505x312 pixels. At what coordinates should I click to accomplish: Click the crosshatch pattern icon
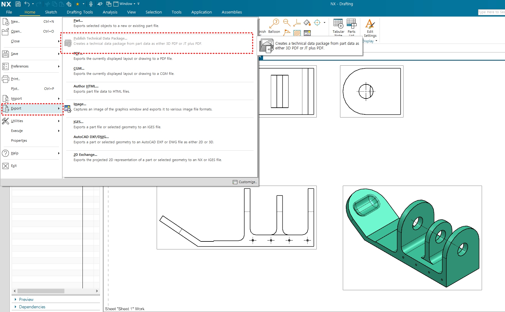297,33
